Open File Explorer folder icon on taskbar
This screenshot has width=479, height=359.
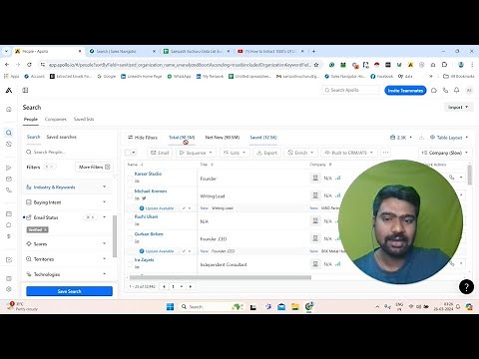(295, 306)
